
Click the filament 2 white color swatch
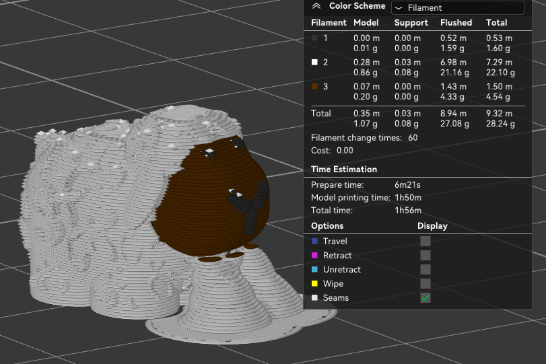tap(314, 63)
